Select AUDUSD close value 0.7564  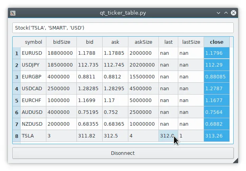point(217,112)
